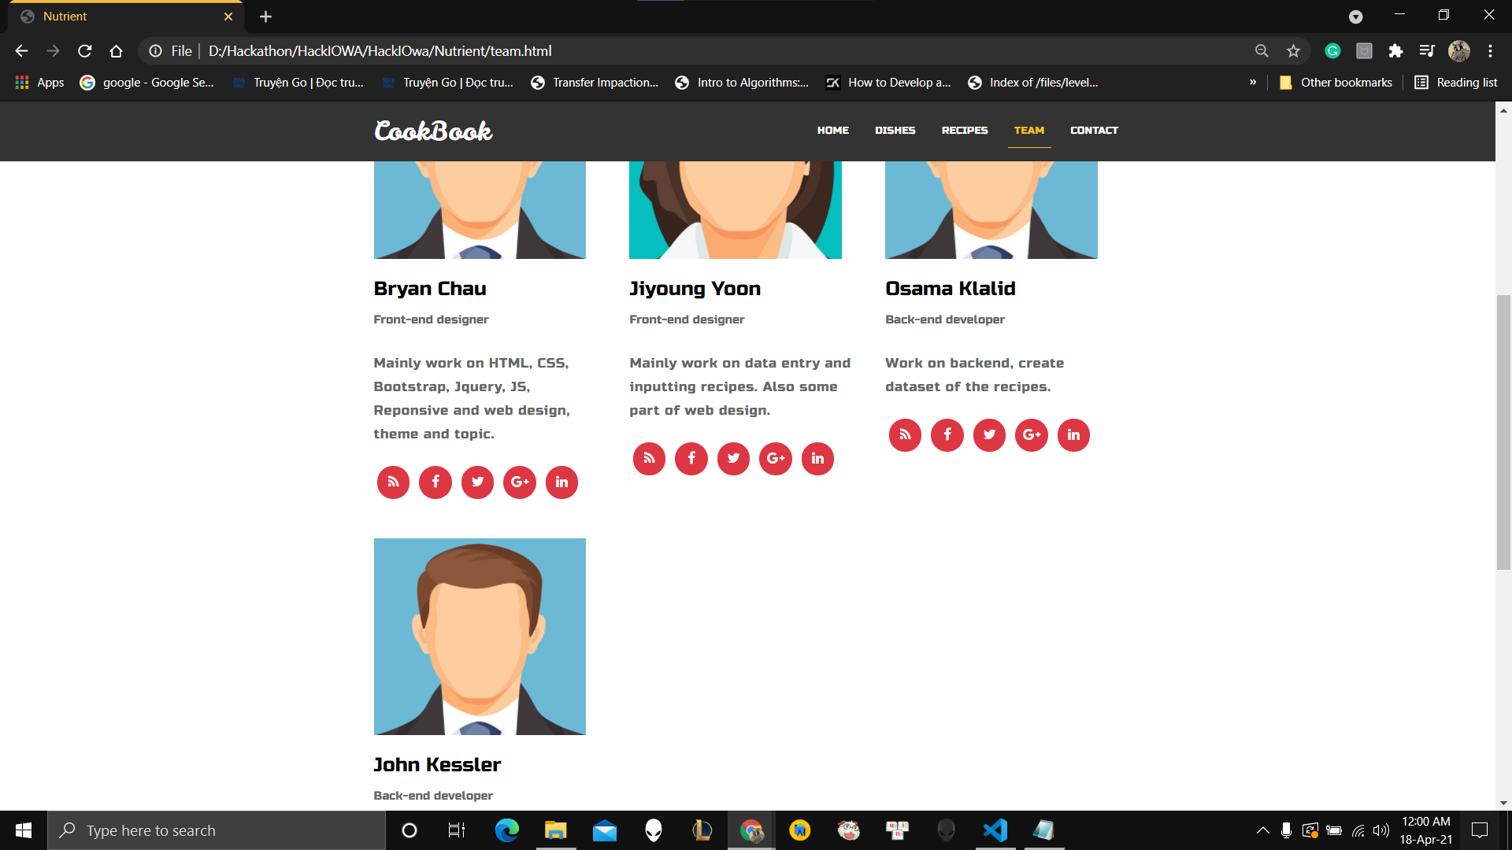Screen dimensions: 1512x850
Task: Click Osama Klalid's LinkedIn icon
Action: click(1073, 435)
